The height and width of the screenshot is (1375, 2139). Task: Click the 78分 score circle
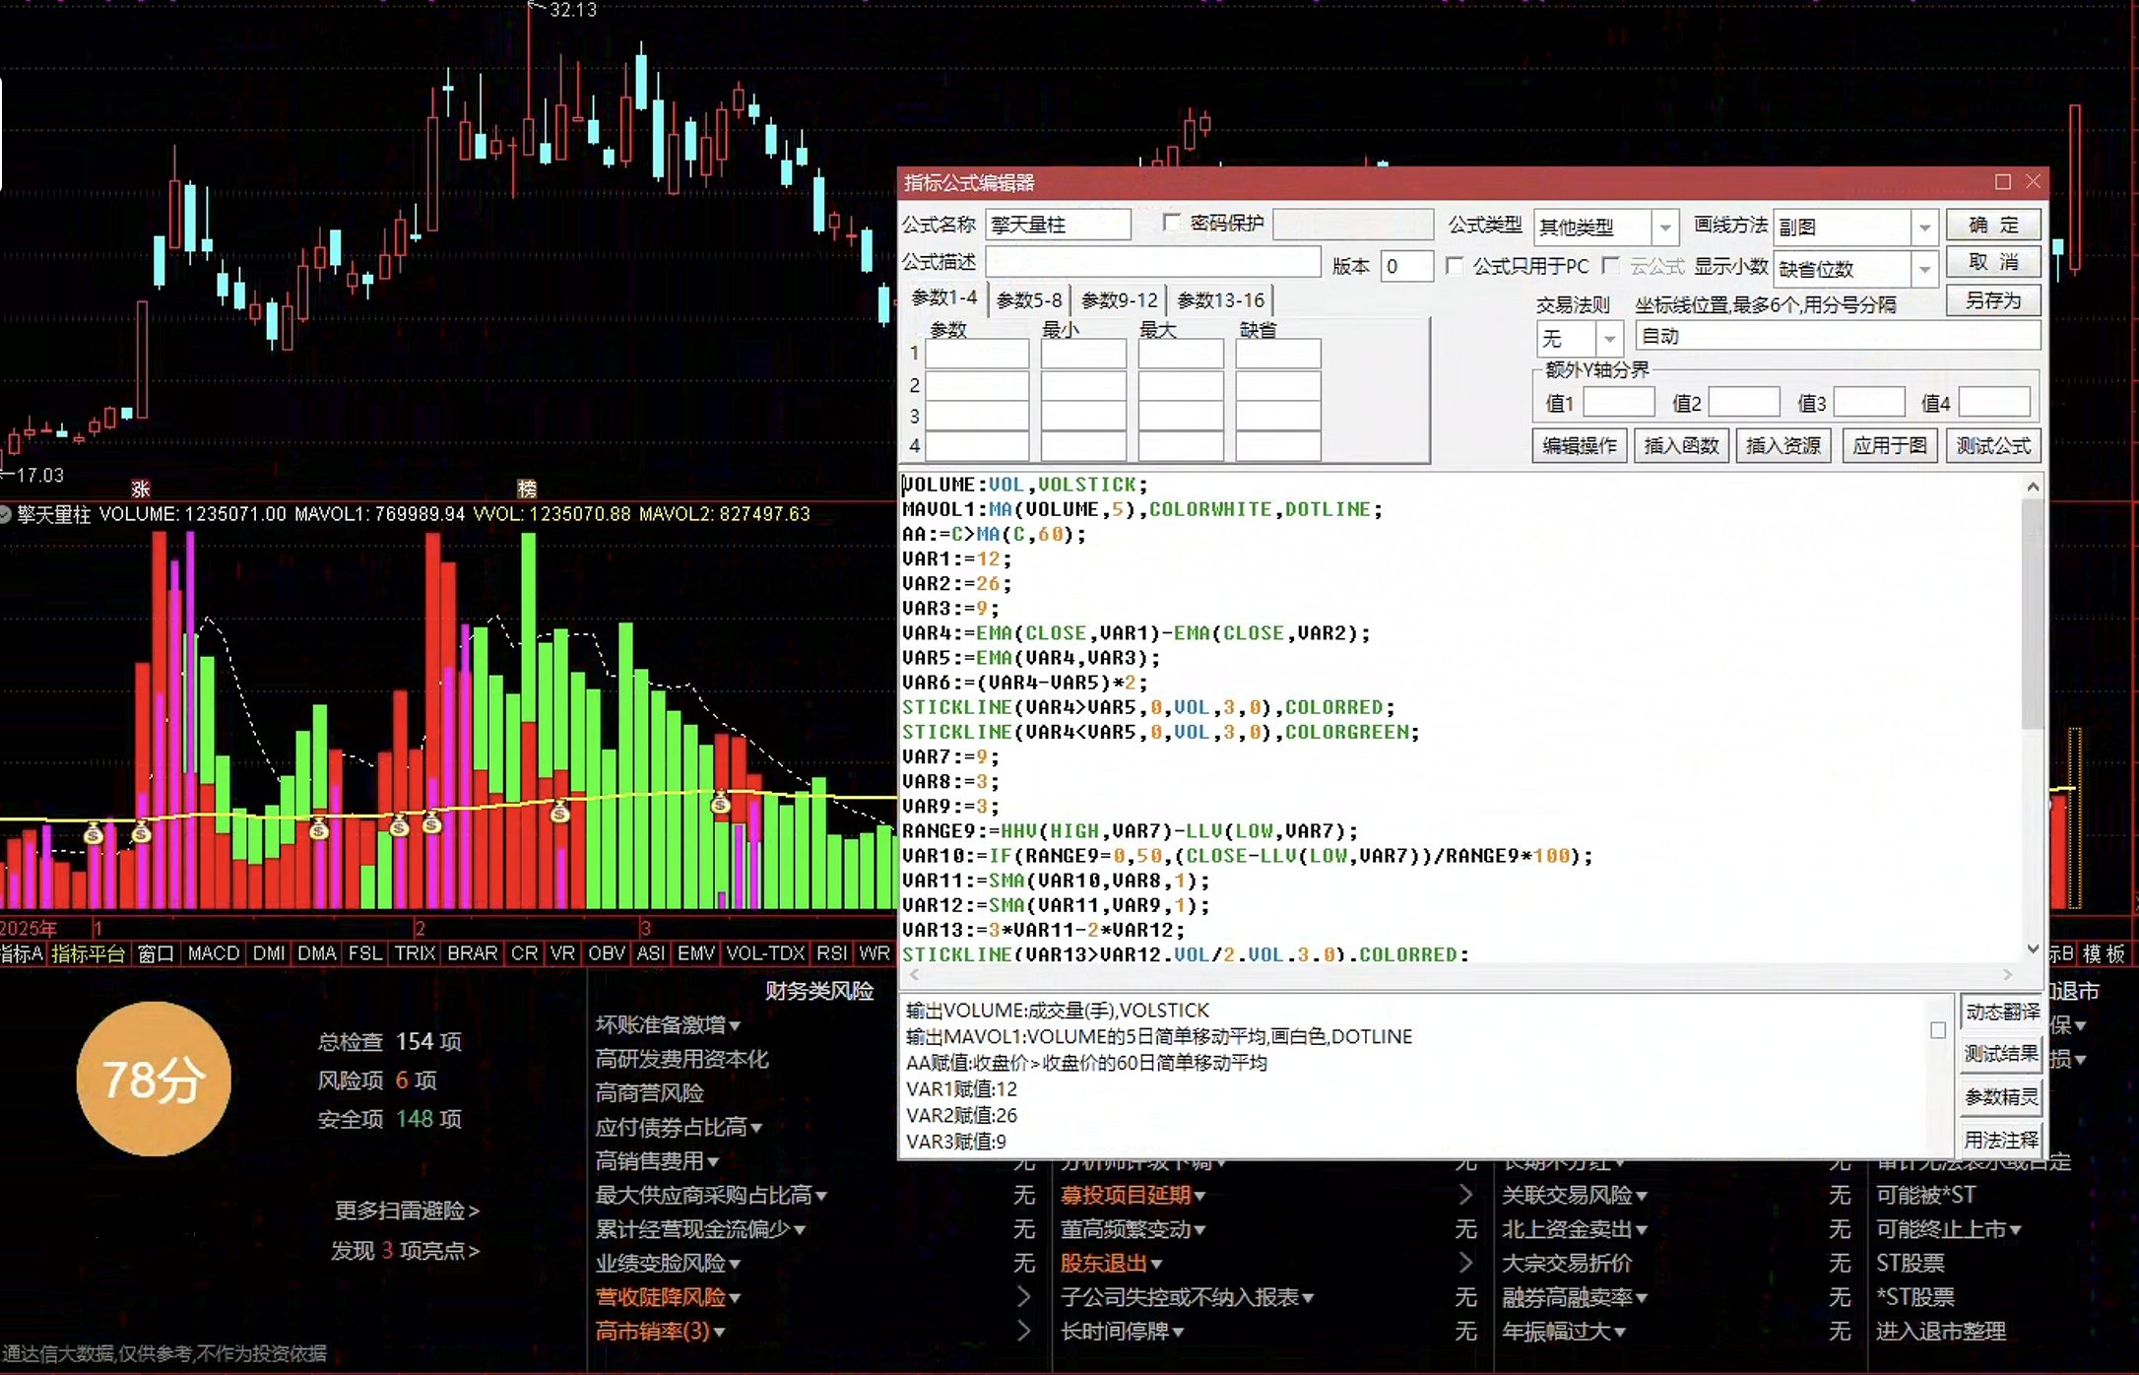point(154,1080)
